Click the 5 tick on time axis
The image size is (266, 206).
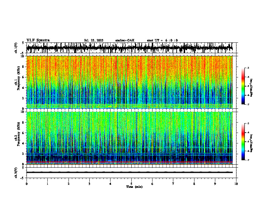pos(131,184)
